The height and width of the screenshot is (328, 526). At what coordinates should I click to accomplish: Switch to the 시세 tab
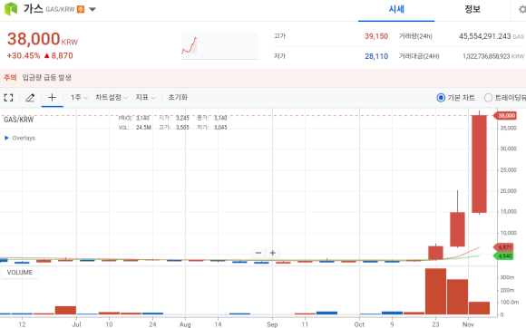pyautogui.click(x=396, y=9)
